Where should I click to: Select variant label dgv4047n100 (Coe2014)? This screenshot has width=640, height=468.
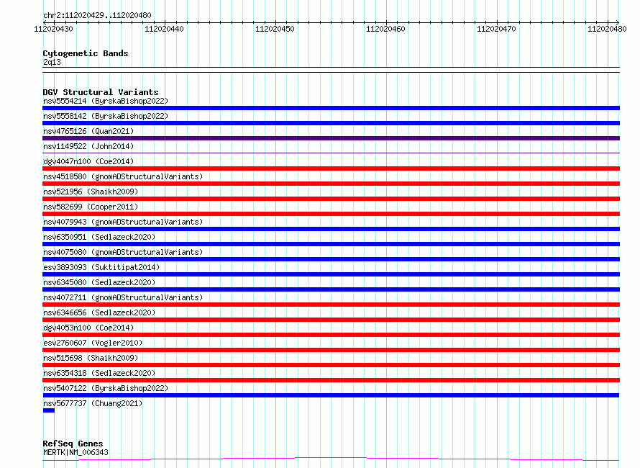point(88,161)
